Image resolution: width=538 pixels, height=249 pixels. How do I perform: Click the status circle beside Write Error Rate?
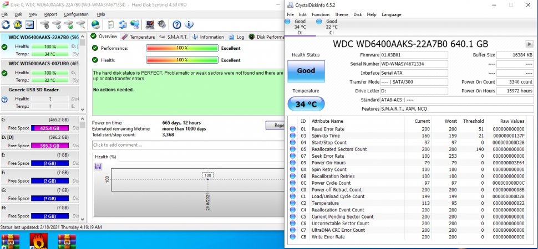pyautogui.click(x=292, y=237)
